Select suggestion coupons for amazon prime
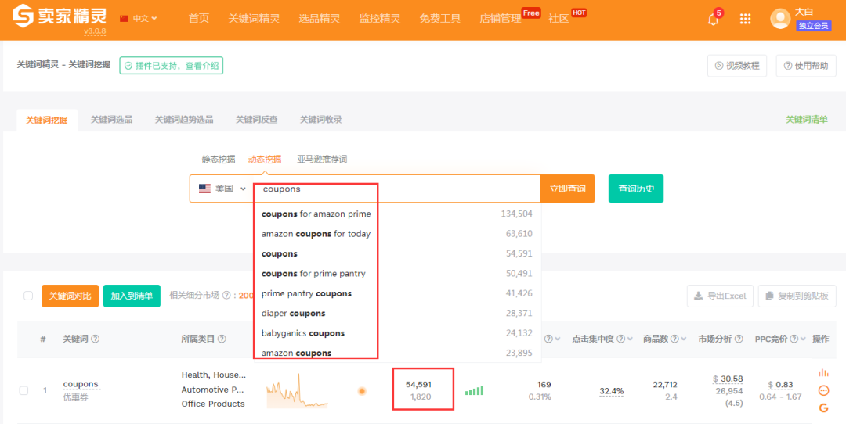This screenshot has height=424, width=846. click(x=397, y=214)
